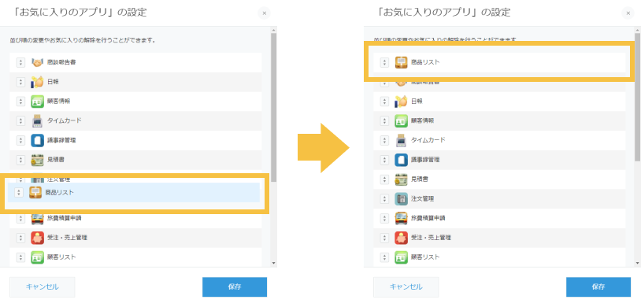Click the reorder handle for 議事録管理, right dialog
Screen dimensions: 641x307
click(x=384, y=160)
